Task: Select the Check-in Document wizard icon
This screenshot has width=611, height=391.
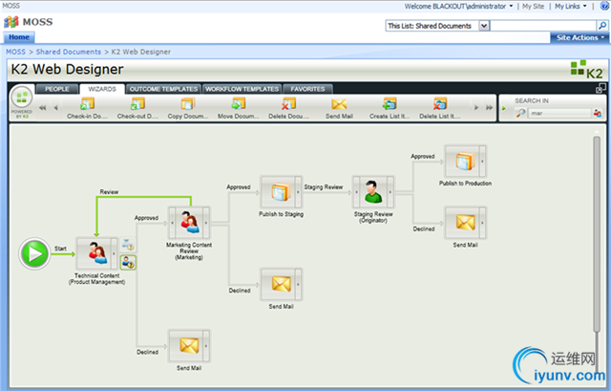Action: (x=87, y=104)
